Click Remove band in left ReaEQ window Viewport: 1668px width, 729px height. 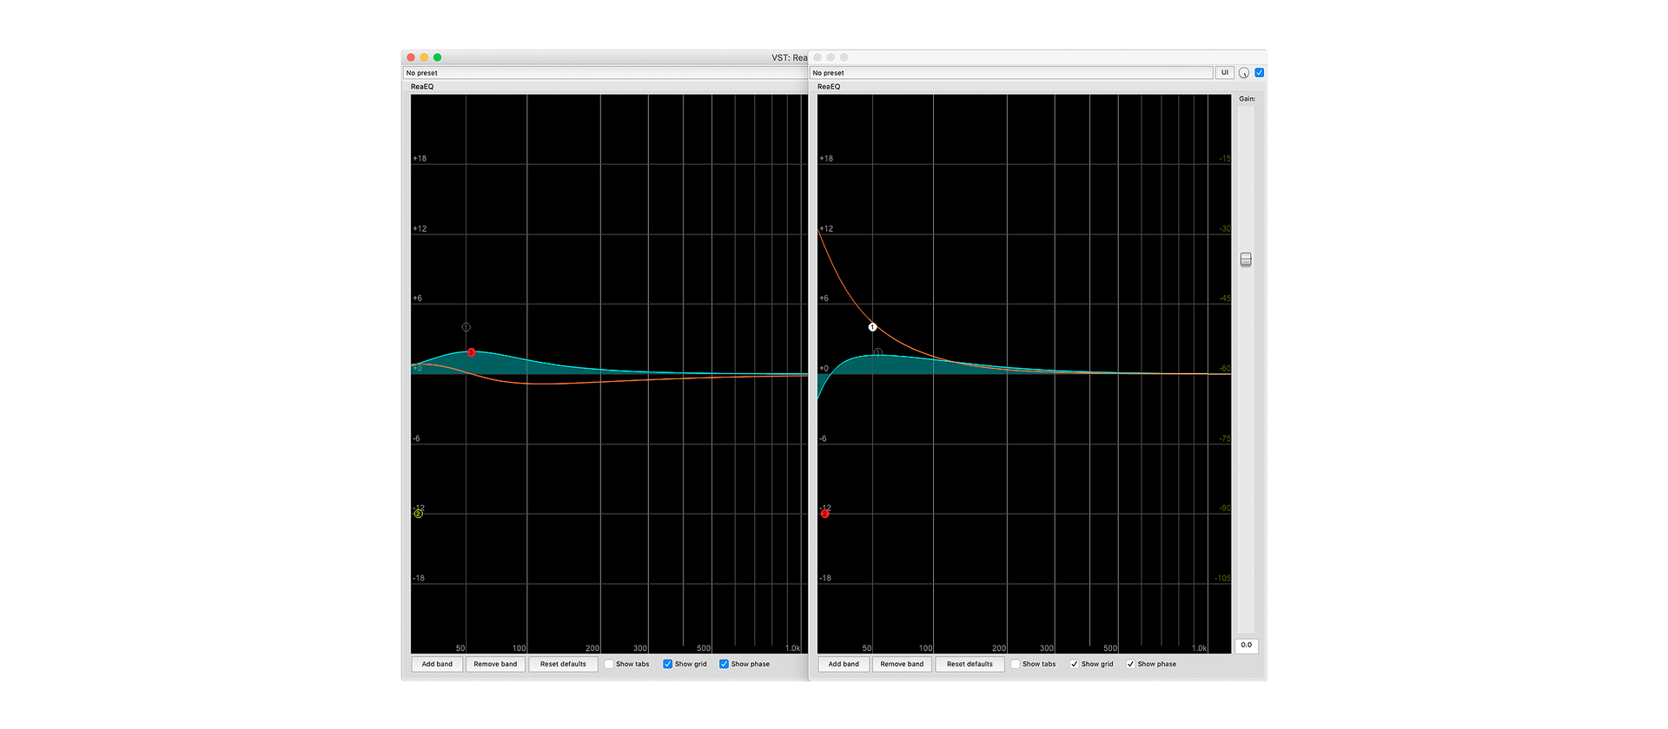(495, 664)
